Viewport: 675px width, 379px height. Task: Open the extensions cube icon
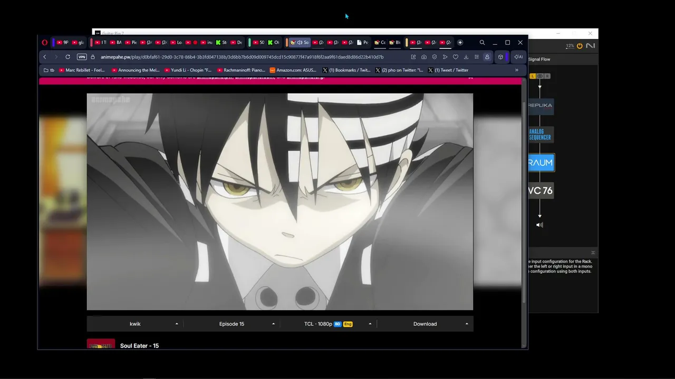pyautogui.click(x=500, y=57)
